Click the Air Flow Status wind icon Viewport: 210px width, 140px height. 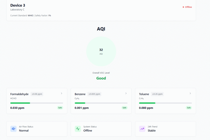coord(13,129)
